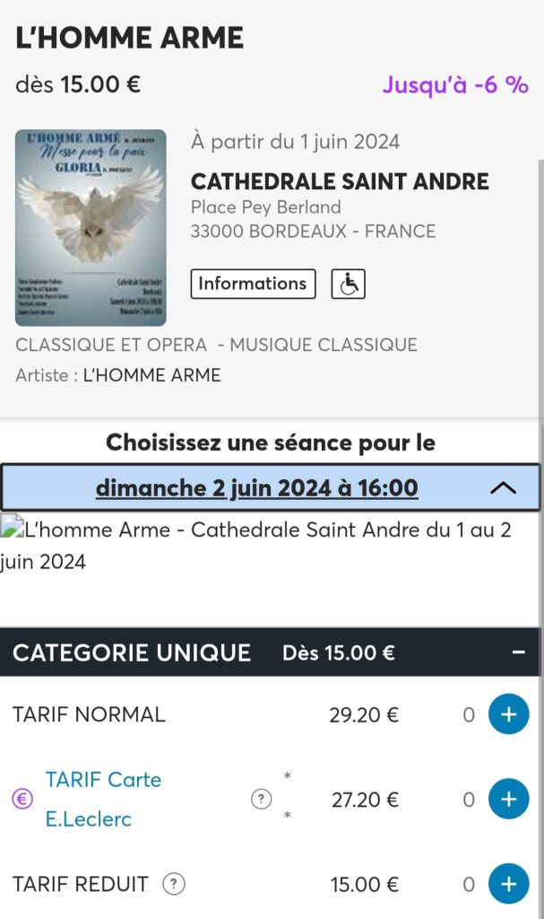Open the 'dimanche 2 juin 2024 à 16:00' dropdown
This screenshot has width=544, height=919.
(256, 488)
